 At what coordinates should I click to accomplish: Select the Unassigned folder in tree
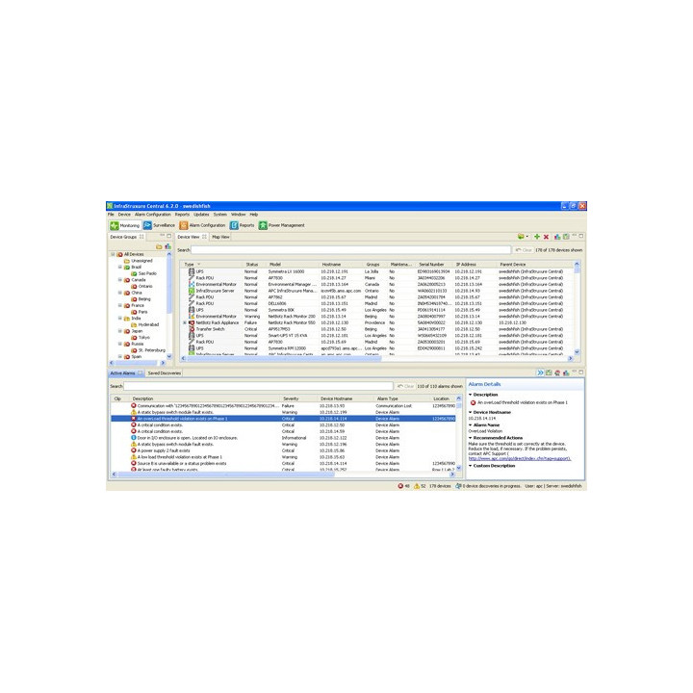(x=138, y=261)
